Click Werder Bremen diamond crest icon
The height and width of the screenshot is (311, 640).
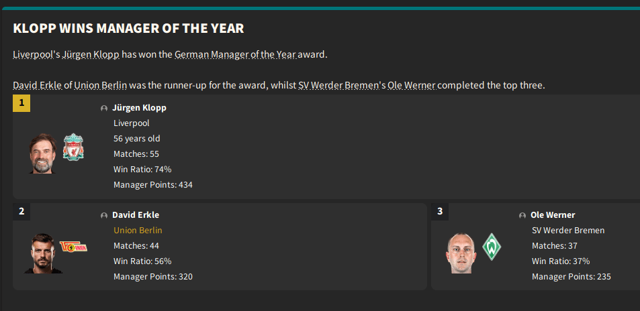pyautogui.click(x=492, y=246)
